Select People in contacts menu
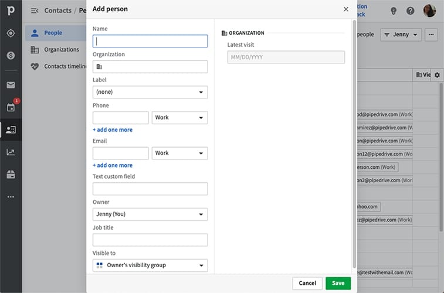444x293 pixels. [x=56, y=33]
